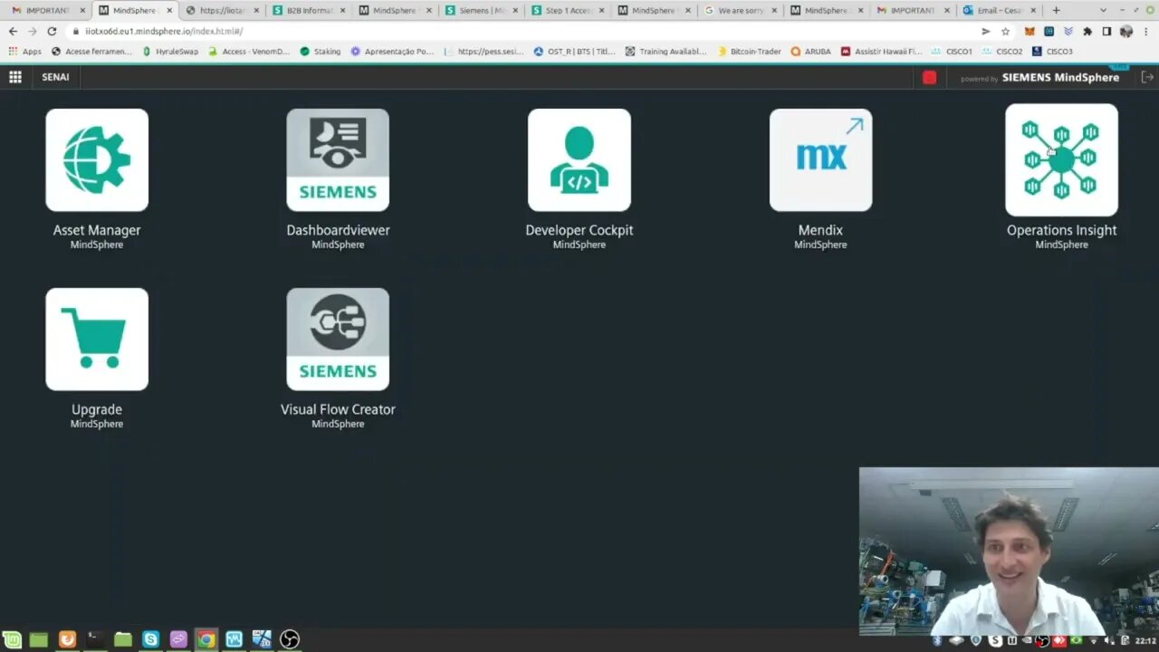Switch to the https://iiotar tab
The height and width of the screenshot is (652, 1159).
[220, 10]
